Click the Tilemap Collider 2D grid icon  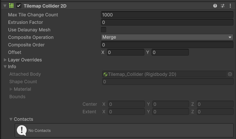pos(11,6)
